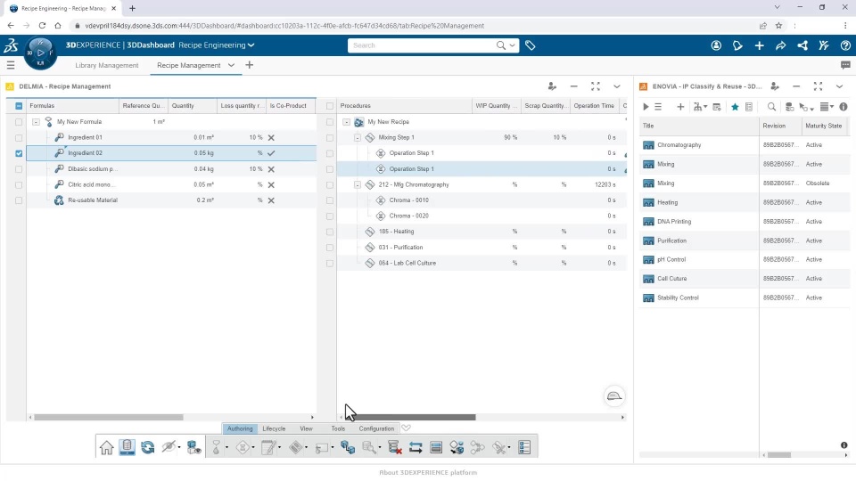Open the View toolbar tab

pyautogui.click(x=306, y=428)
